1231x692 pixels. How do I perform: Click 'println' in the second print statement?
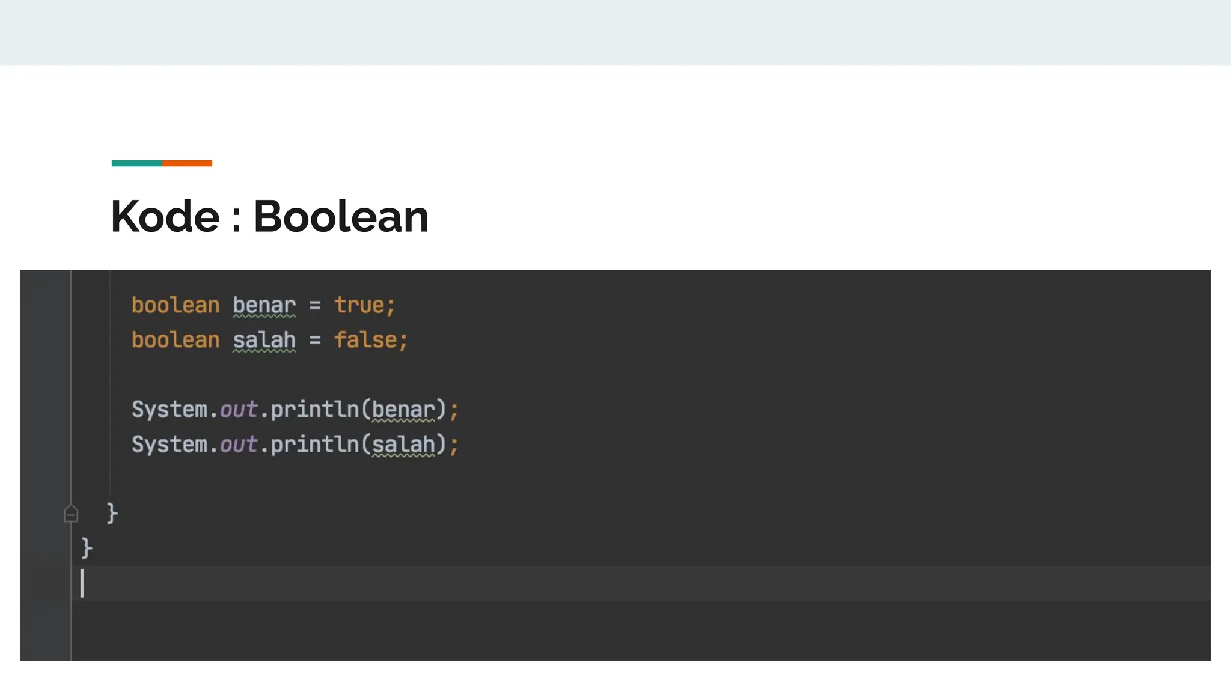coord(315,445)
